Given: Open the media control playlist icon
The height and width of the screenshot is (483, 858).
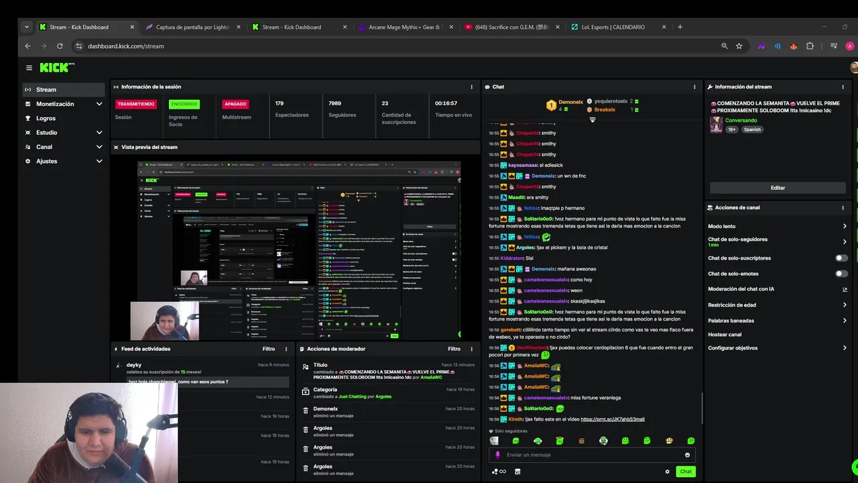Looking at the screenshot, I should pos(834,46).
